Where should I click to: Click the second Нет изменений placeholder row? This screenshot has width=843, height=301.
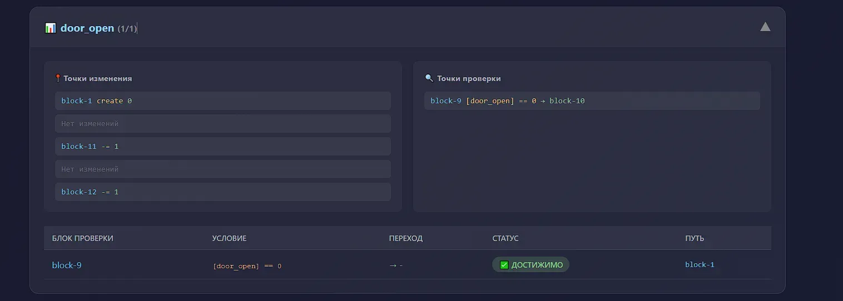coord(222,169)
